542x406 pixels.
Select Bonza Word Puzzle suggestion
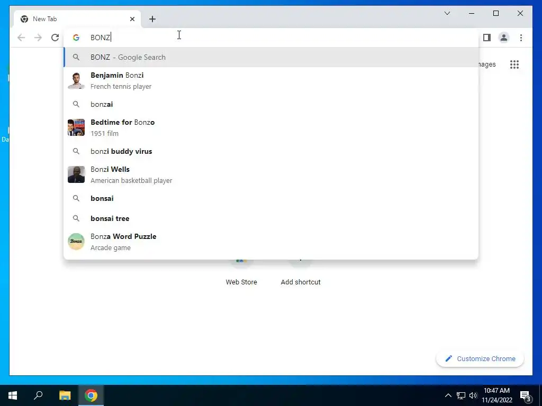(x=272, y=242)
